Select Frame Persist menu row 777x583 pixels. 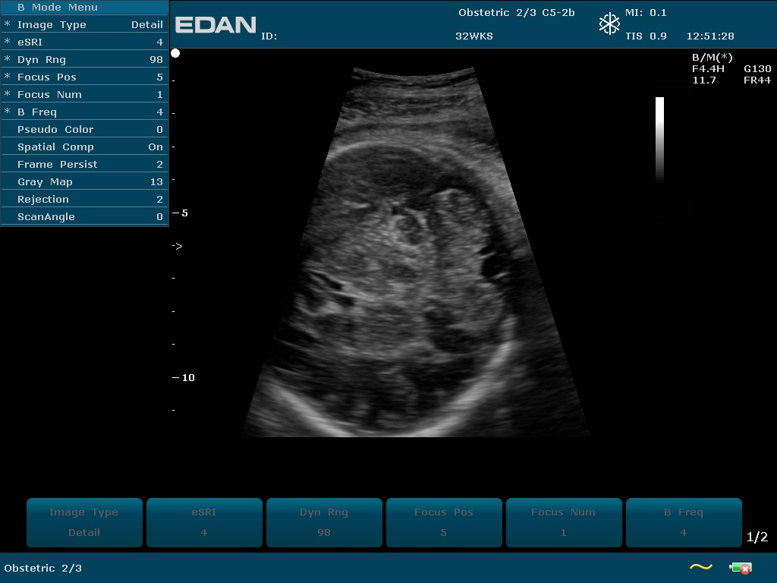tap(84, 165)
